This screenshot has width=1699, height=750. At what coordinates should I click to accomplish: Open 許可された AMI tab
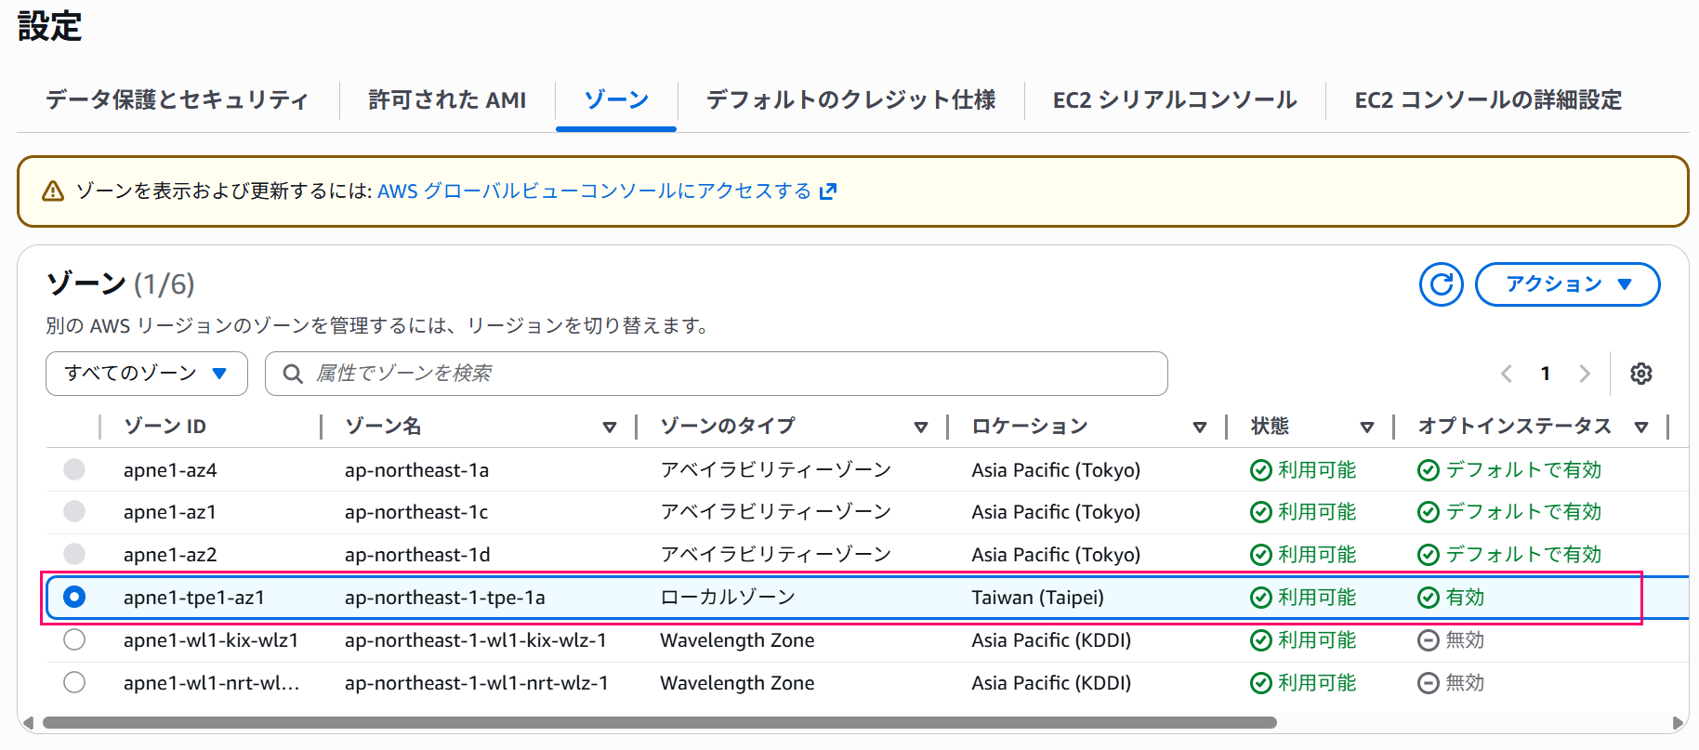(x=447, y=100)
